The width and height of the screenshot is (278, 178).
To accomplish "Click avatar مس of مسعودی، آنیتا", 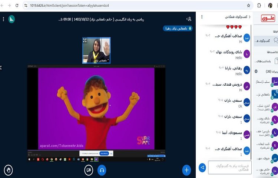I will pyautogui.click(x=246, y=135).
